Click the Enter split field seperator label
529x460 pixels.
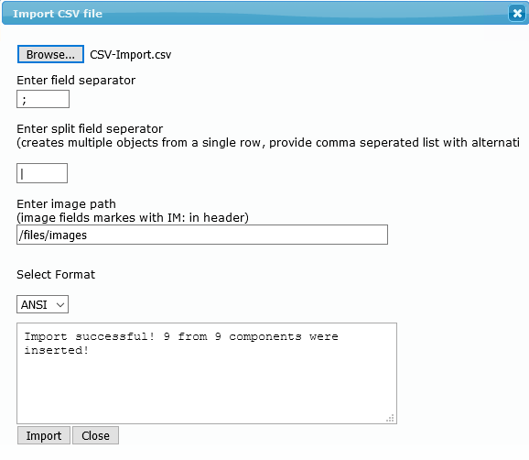[x=90, y=128]
